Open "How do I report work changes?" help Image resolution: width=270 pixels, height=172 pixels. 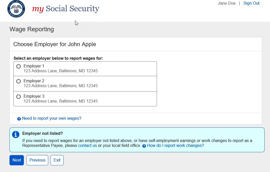[x=175, y=146]
